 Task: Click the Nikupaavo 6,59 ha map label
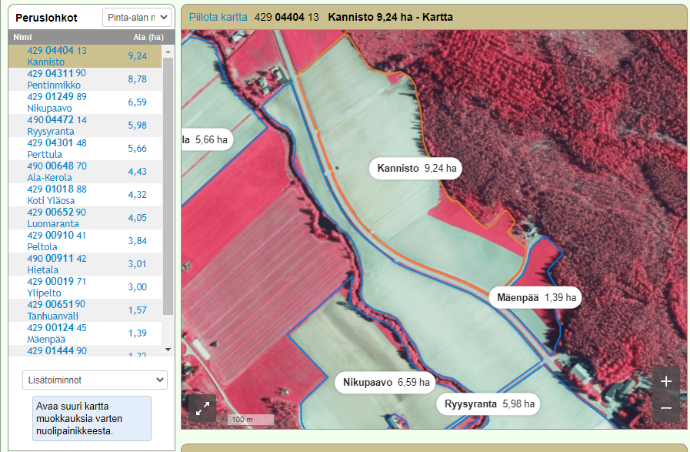point(386,382)
